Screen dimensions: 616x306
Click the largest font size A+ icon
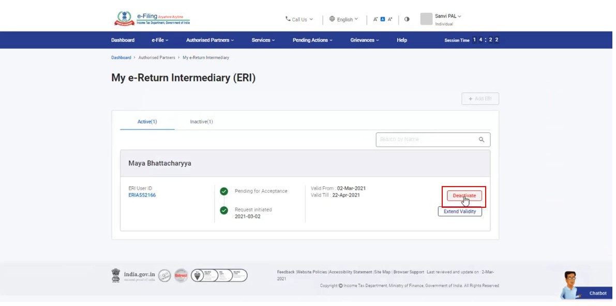coord(390,19)
